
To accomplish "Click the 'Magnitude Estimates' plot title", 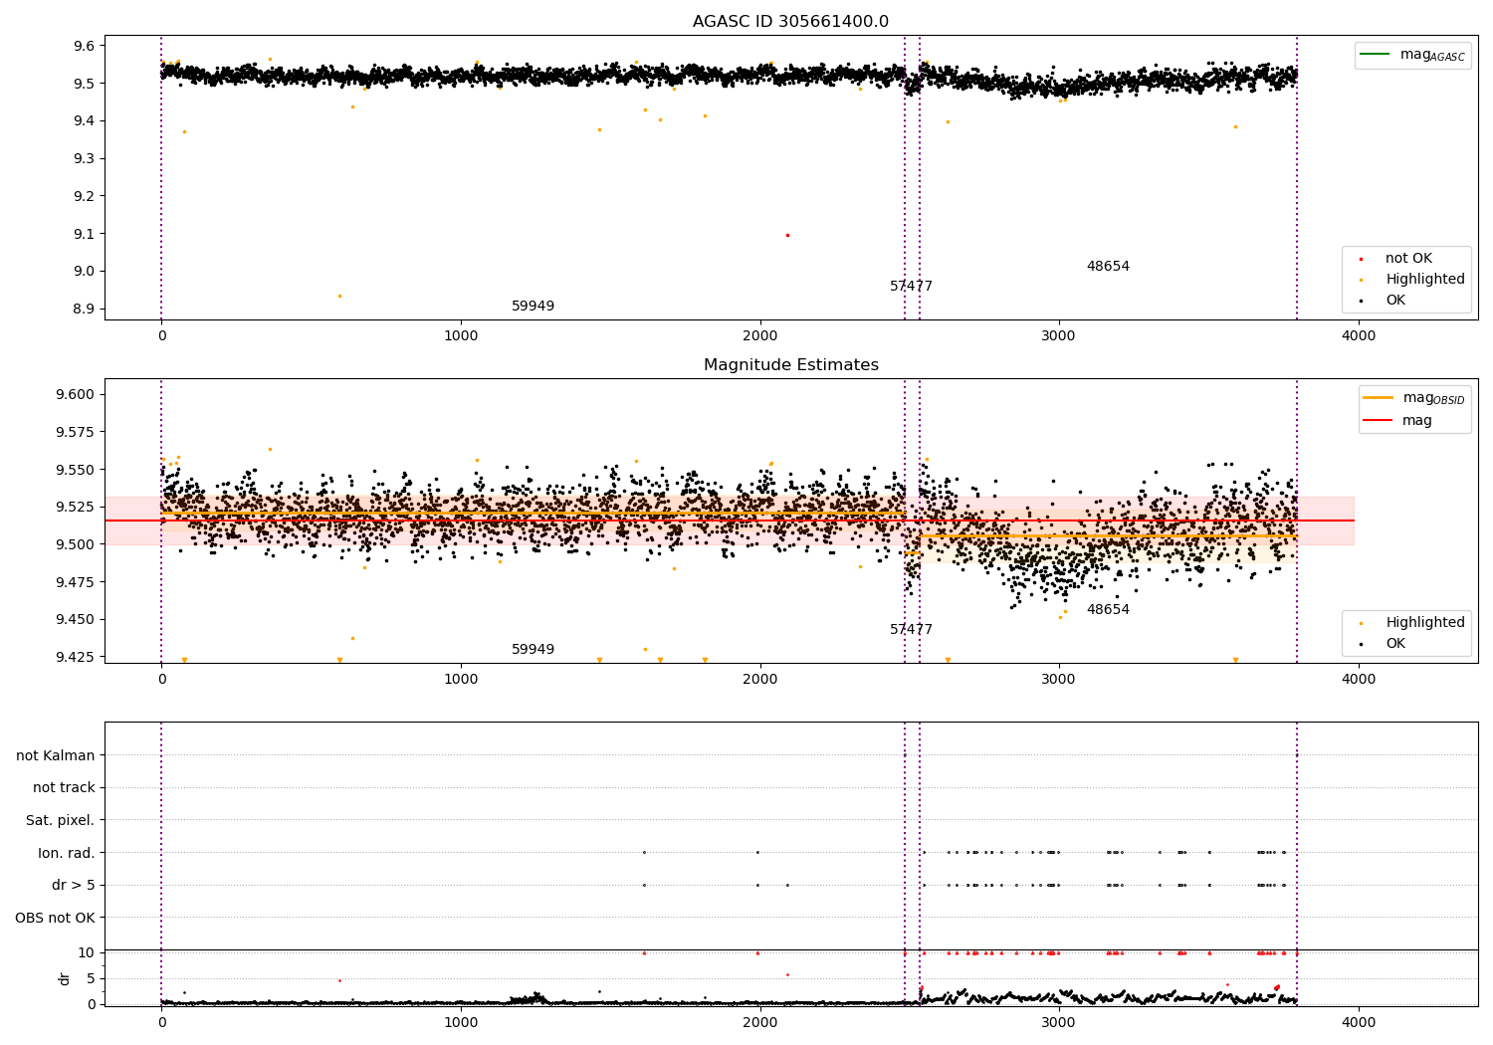I will point(790,365).
